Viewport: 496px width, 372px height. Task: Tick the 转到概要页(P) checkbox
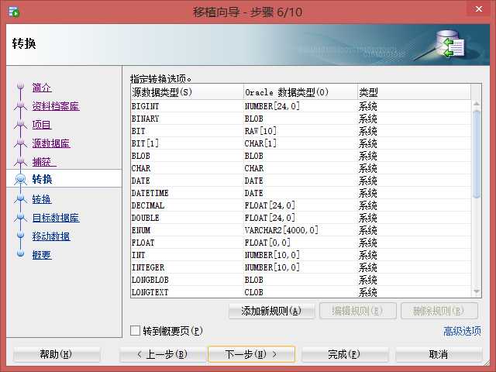tap(135, 331)
